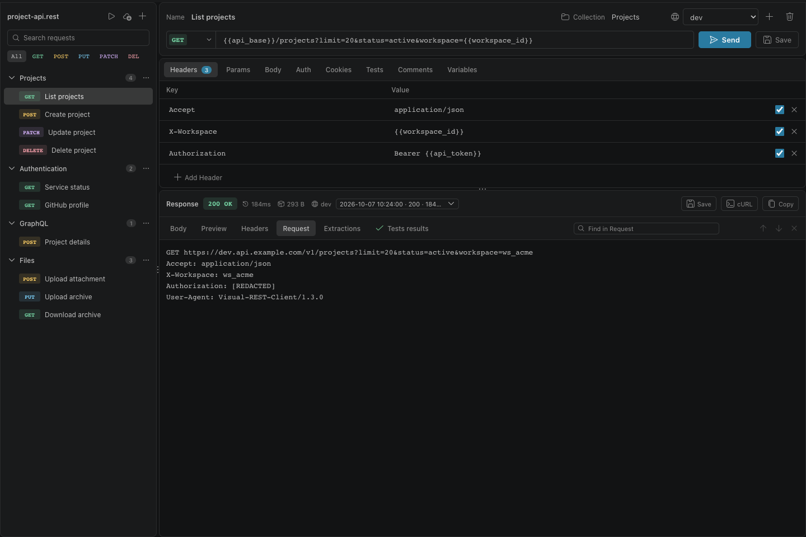Filter requests by DEL method

pos(133,56)
